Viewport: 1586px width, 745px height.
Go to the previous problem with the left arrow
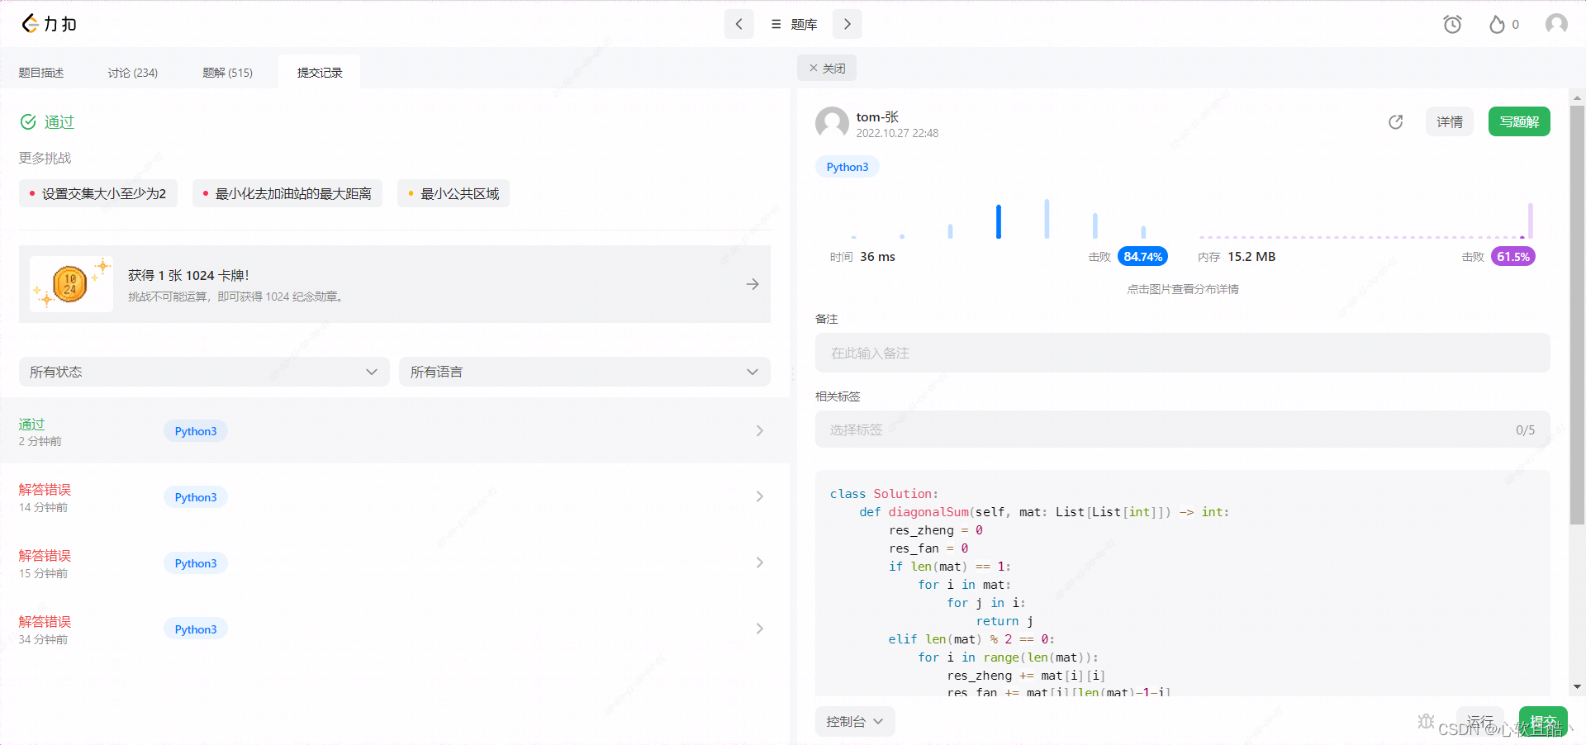coord(738,24)
